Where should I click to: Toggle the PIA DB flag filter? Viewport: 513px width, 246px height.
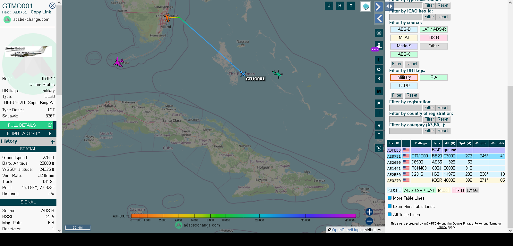(434, 77)
